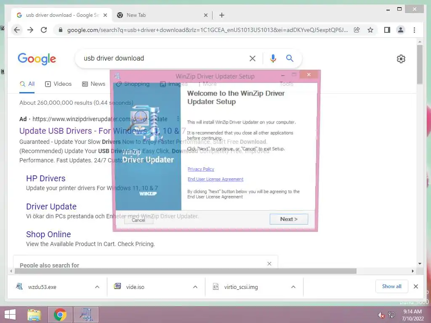Open Chrome side panel icon
The height and width of the screenshot is (323, 431).
pyautogui.click(x=387, y=30)
